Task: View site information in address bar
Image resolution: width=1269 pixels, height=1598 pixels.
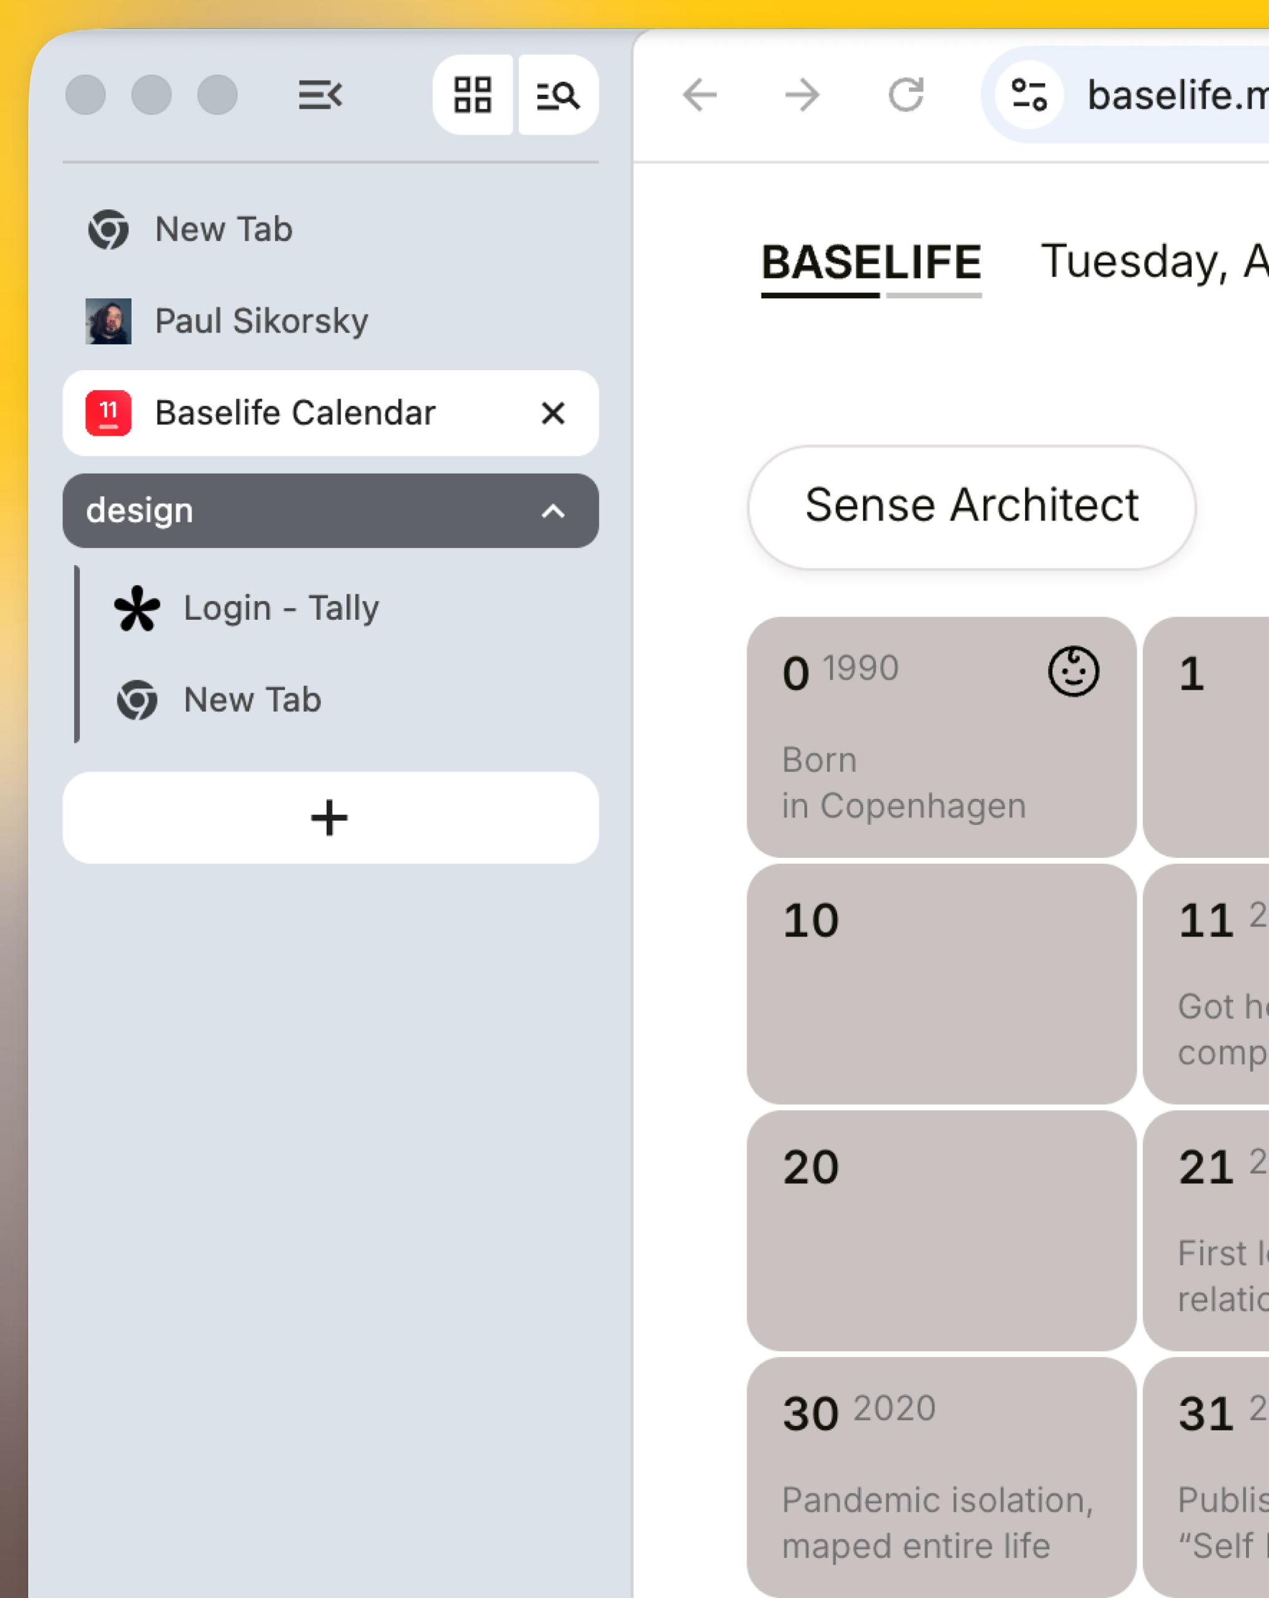Action: click(x=1029, y=95)
